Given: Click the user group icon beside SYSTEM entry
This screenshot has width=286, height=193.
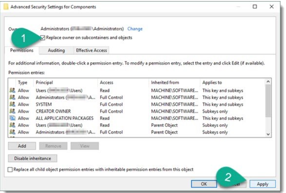Looking at the screenshot, I should pos(12,104).
